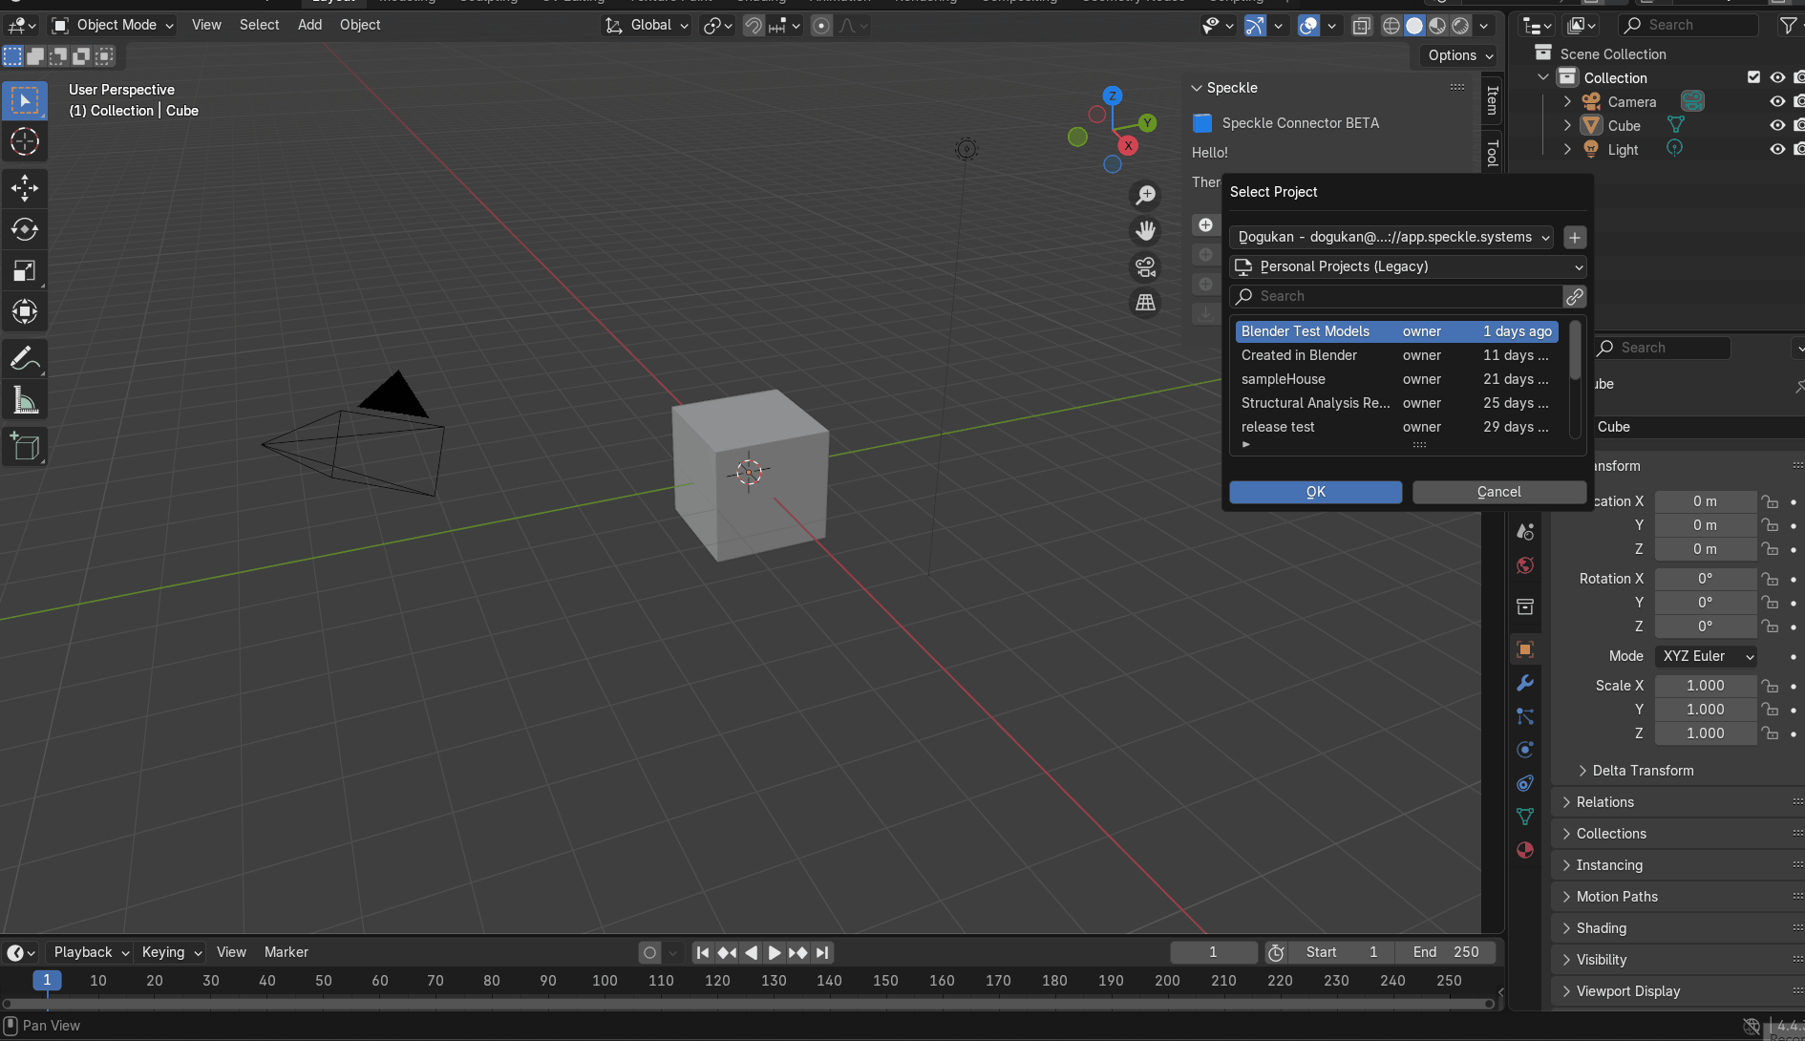Open the Keying popover

172,952
